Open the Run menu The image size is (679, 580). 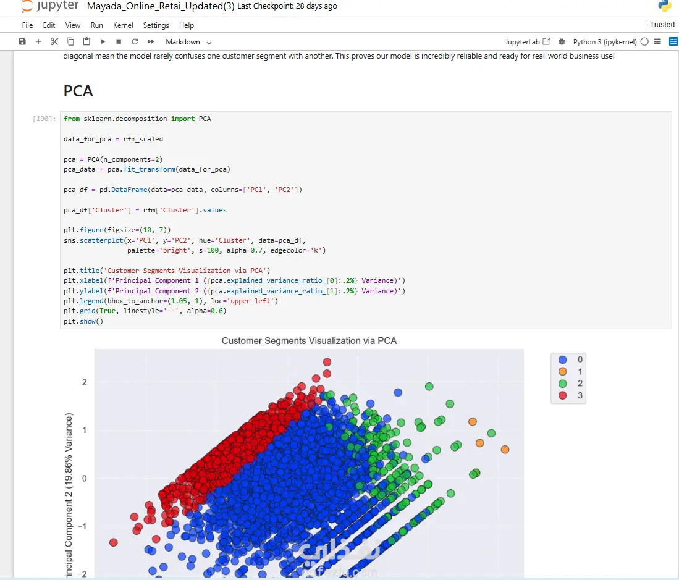pyautogui.click(x=96, y=25)
